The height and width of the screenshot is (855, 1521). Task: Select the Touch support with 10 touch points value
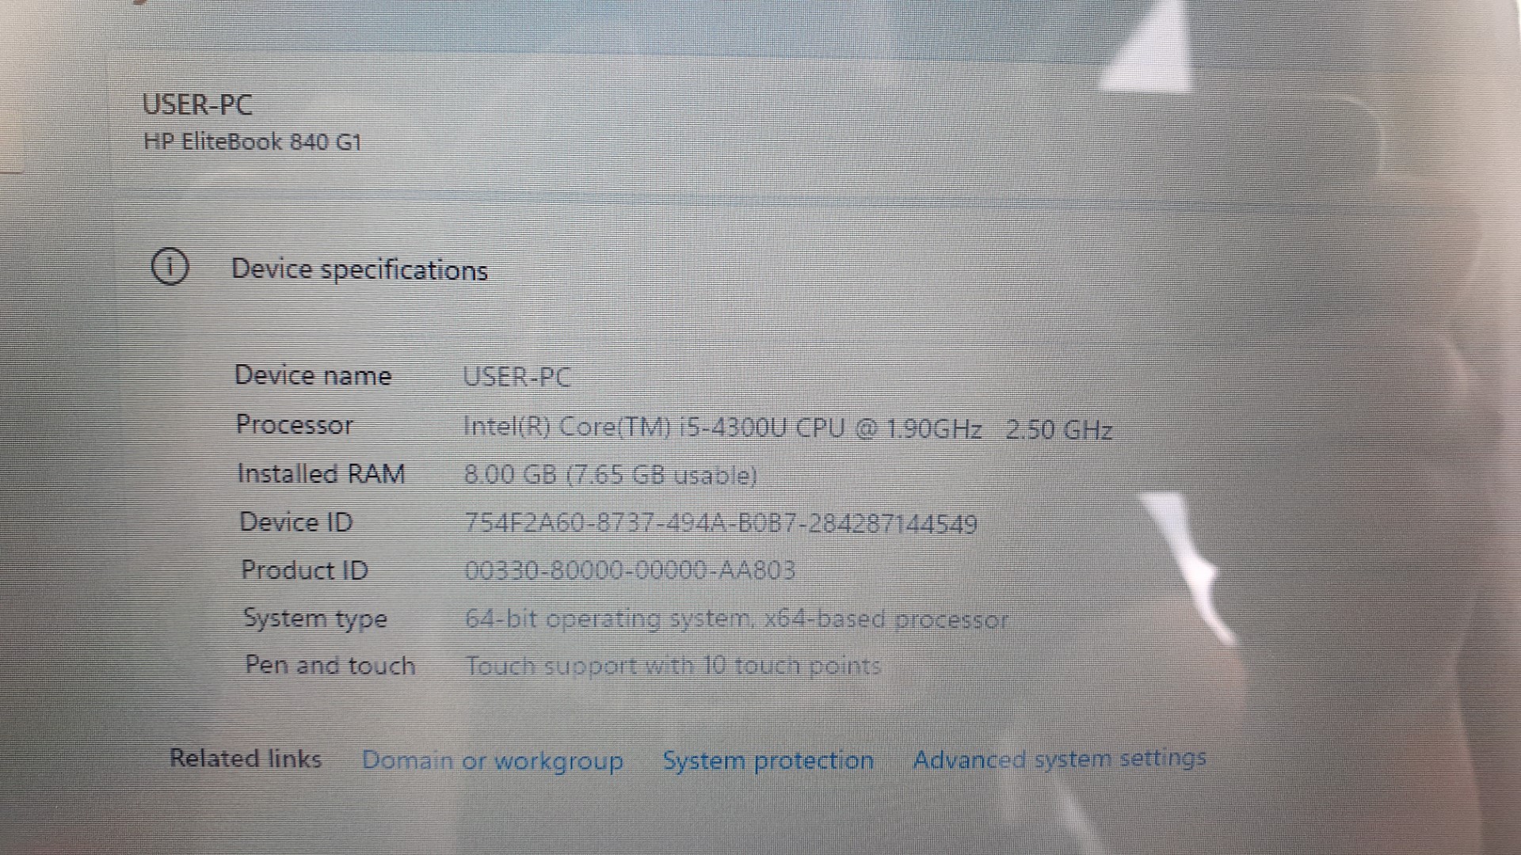point(673,667)
